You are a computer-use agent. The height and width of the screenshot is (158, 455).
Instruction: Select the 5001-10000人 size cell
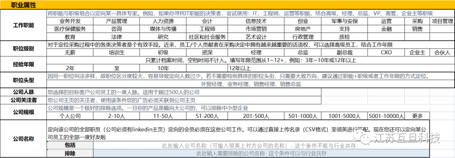point(386,115)
